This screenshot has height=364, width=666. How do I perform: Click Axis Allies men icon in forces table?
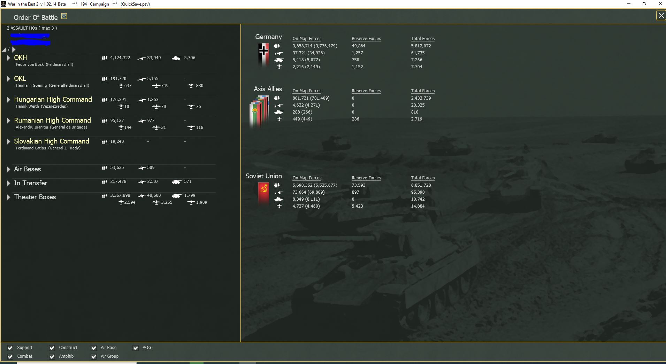[277, 98]
